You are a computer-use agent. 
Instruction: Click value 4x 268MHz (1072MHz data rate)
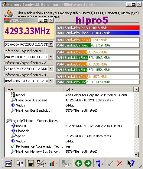89,100
